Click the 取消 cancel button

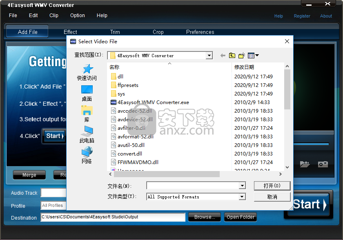coord(272,197)
